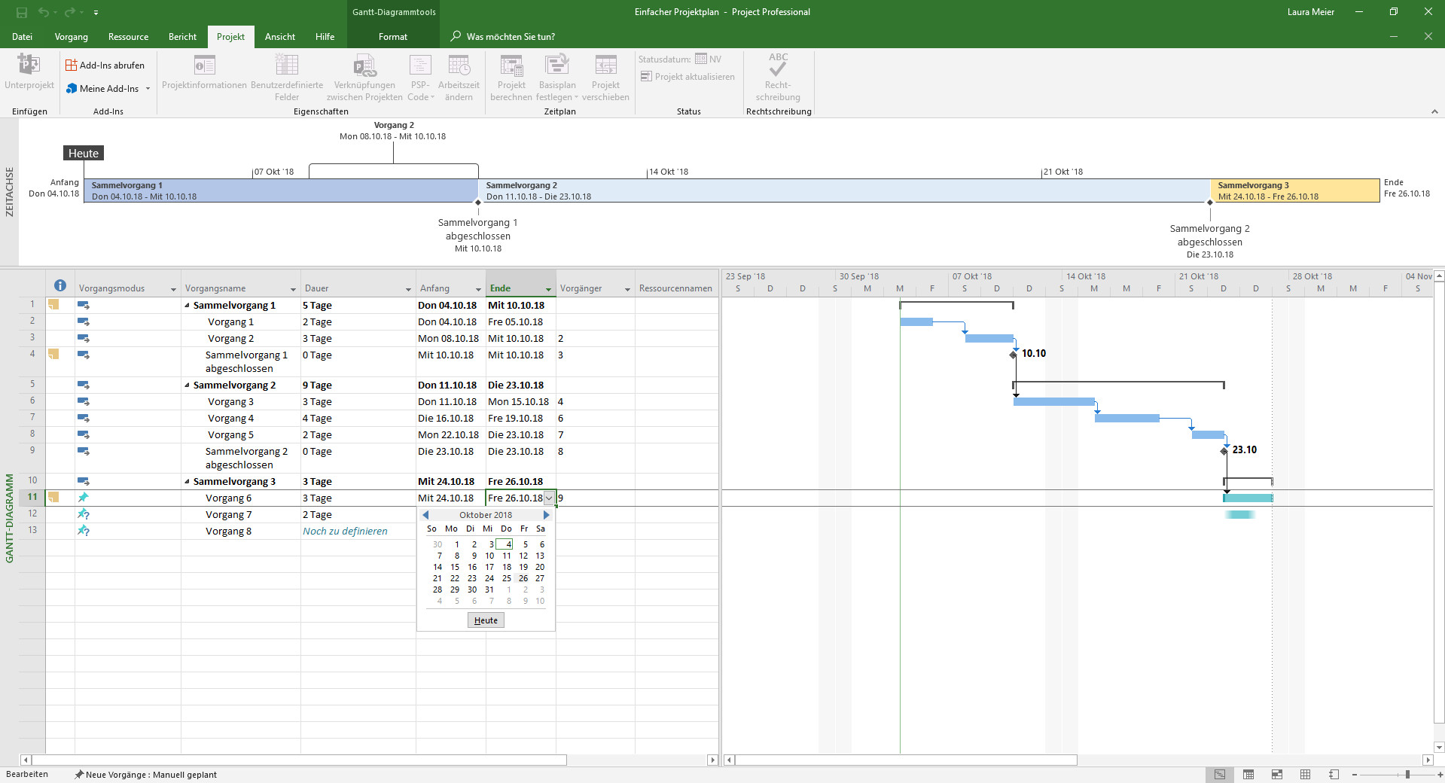Open the Dauer column filter dropdown
The height and width of the screenshot is (783, 1445).
click(x=409, y=289)
